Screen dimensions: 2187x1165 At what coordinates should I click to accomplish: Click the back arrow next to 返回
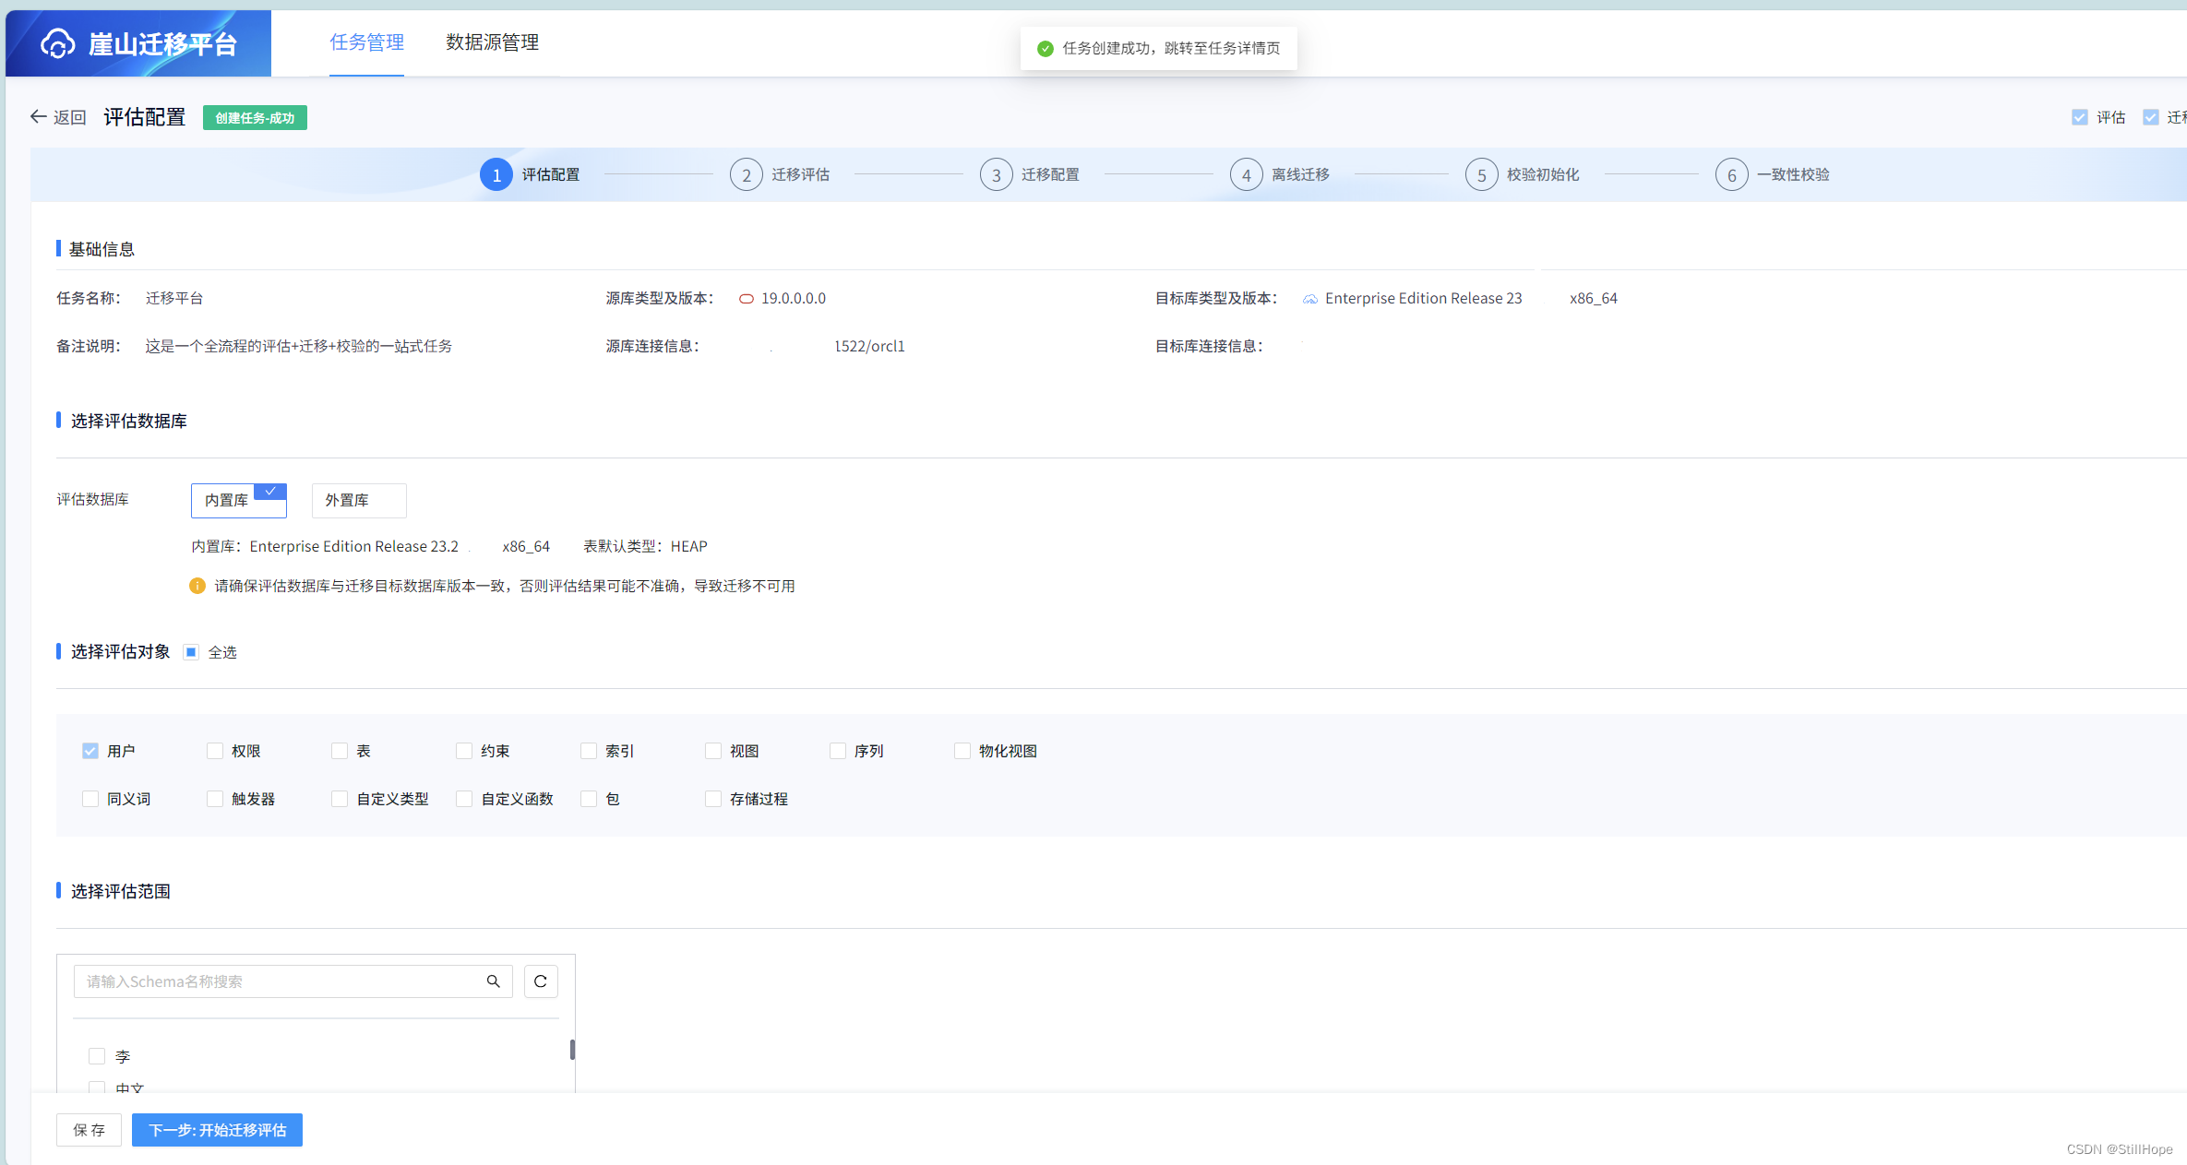point(38,116)
